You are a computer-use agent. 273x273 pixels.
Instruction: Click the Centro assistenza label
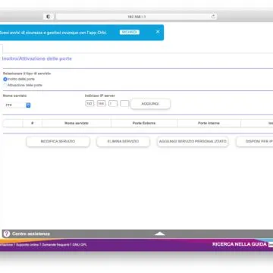[x=31, y=234]
